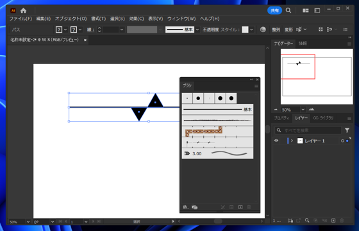Image resolution: width=359 pixels, height=231 pixels.
Task: Click the スタイル graphic style swatch
Action: pos(245,30)
